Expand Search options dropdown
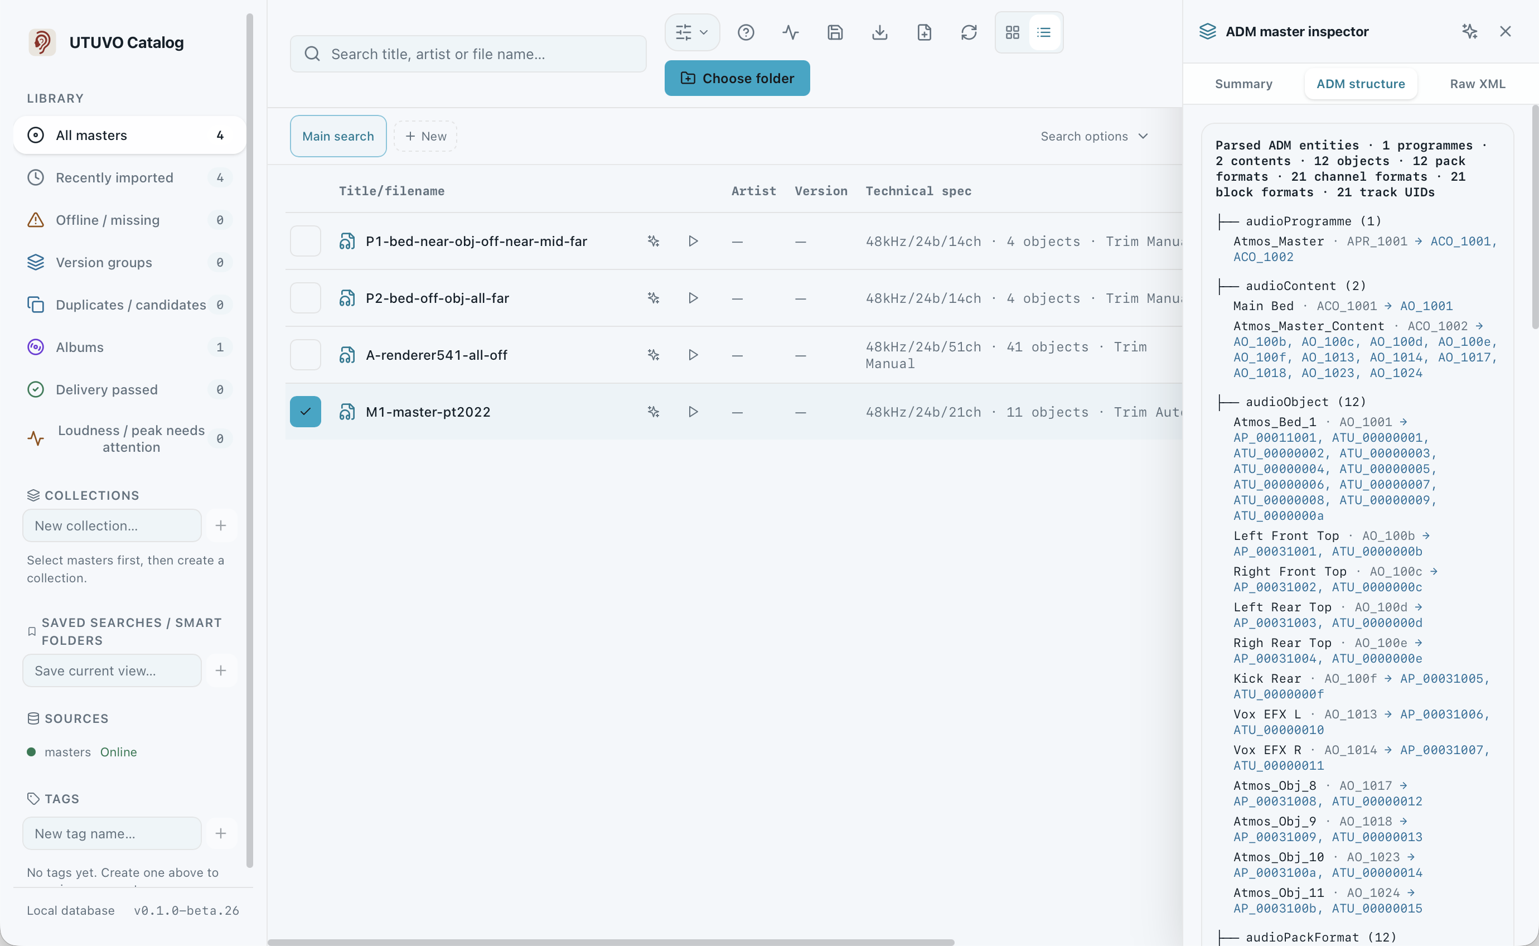 click(1093, 136)
